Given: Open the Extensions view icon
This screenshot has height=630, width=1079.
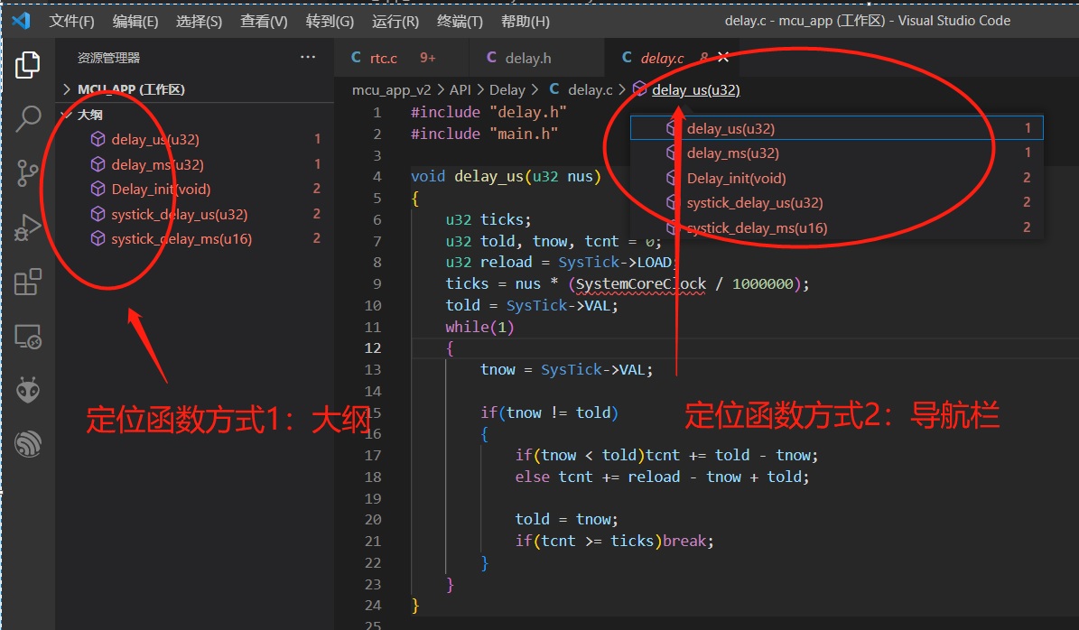Looking at the screenshot, I should coord(28,283).
